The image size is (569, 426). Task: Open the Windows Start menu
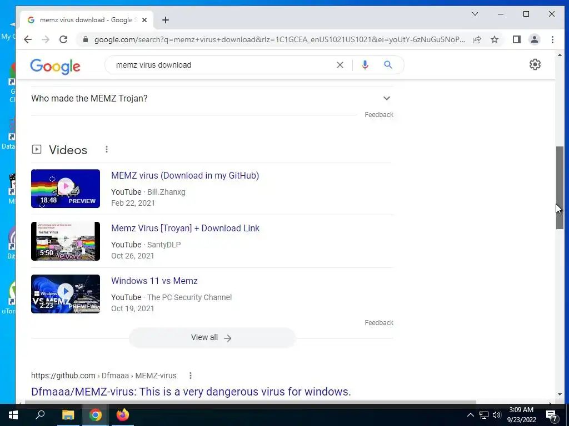[x=13, y=415]
